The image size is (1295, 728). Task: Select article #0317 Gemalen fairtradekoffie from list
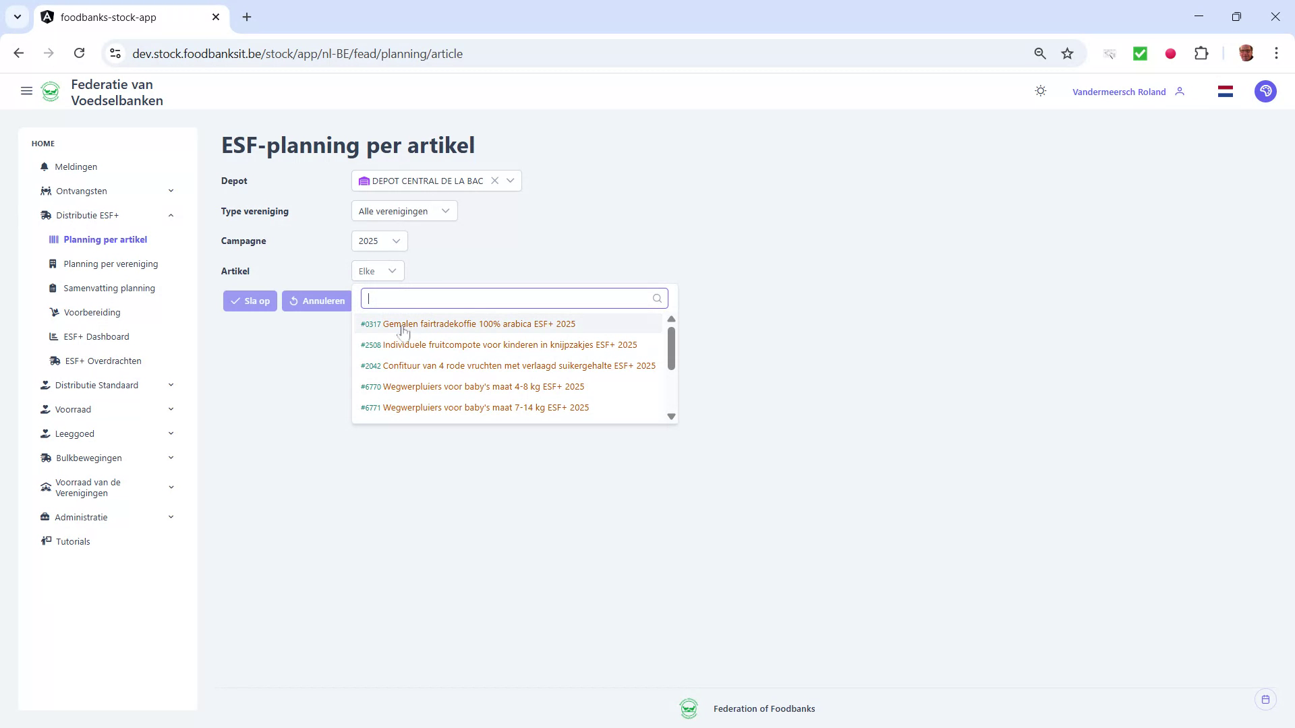(x=468, y=324)
